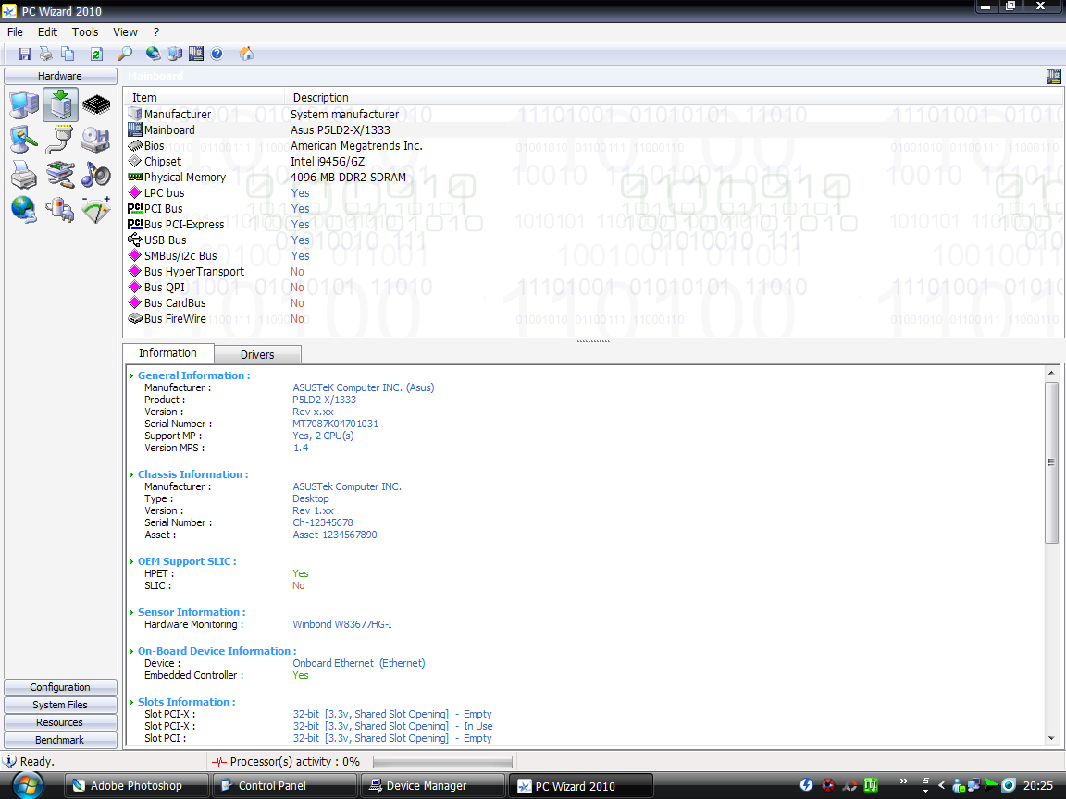The image size is (1066, 799).
Task: Open the Power battery and plug icon
Action: [x=60, y=209]
